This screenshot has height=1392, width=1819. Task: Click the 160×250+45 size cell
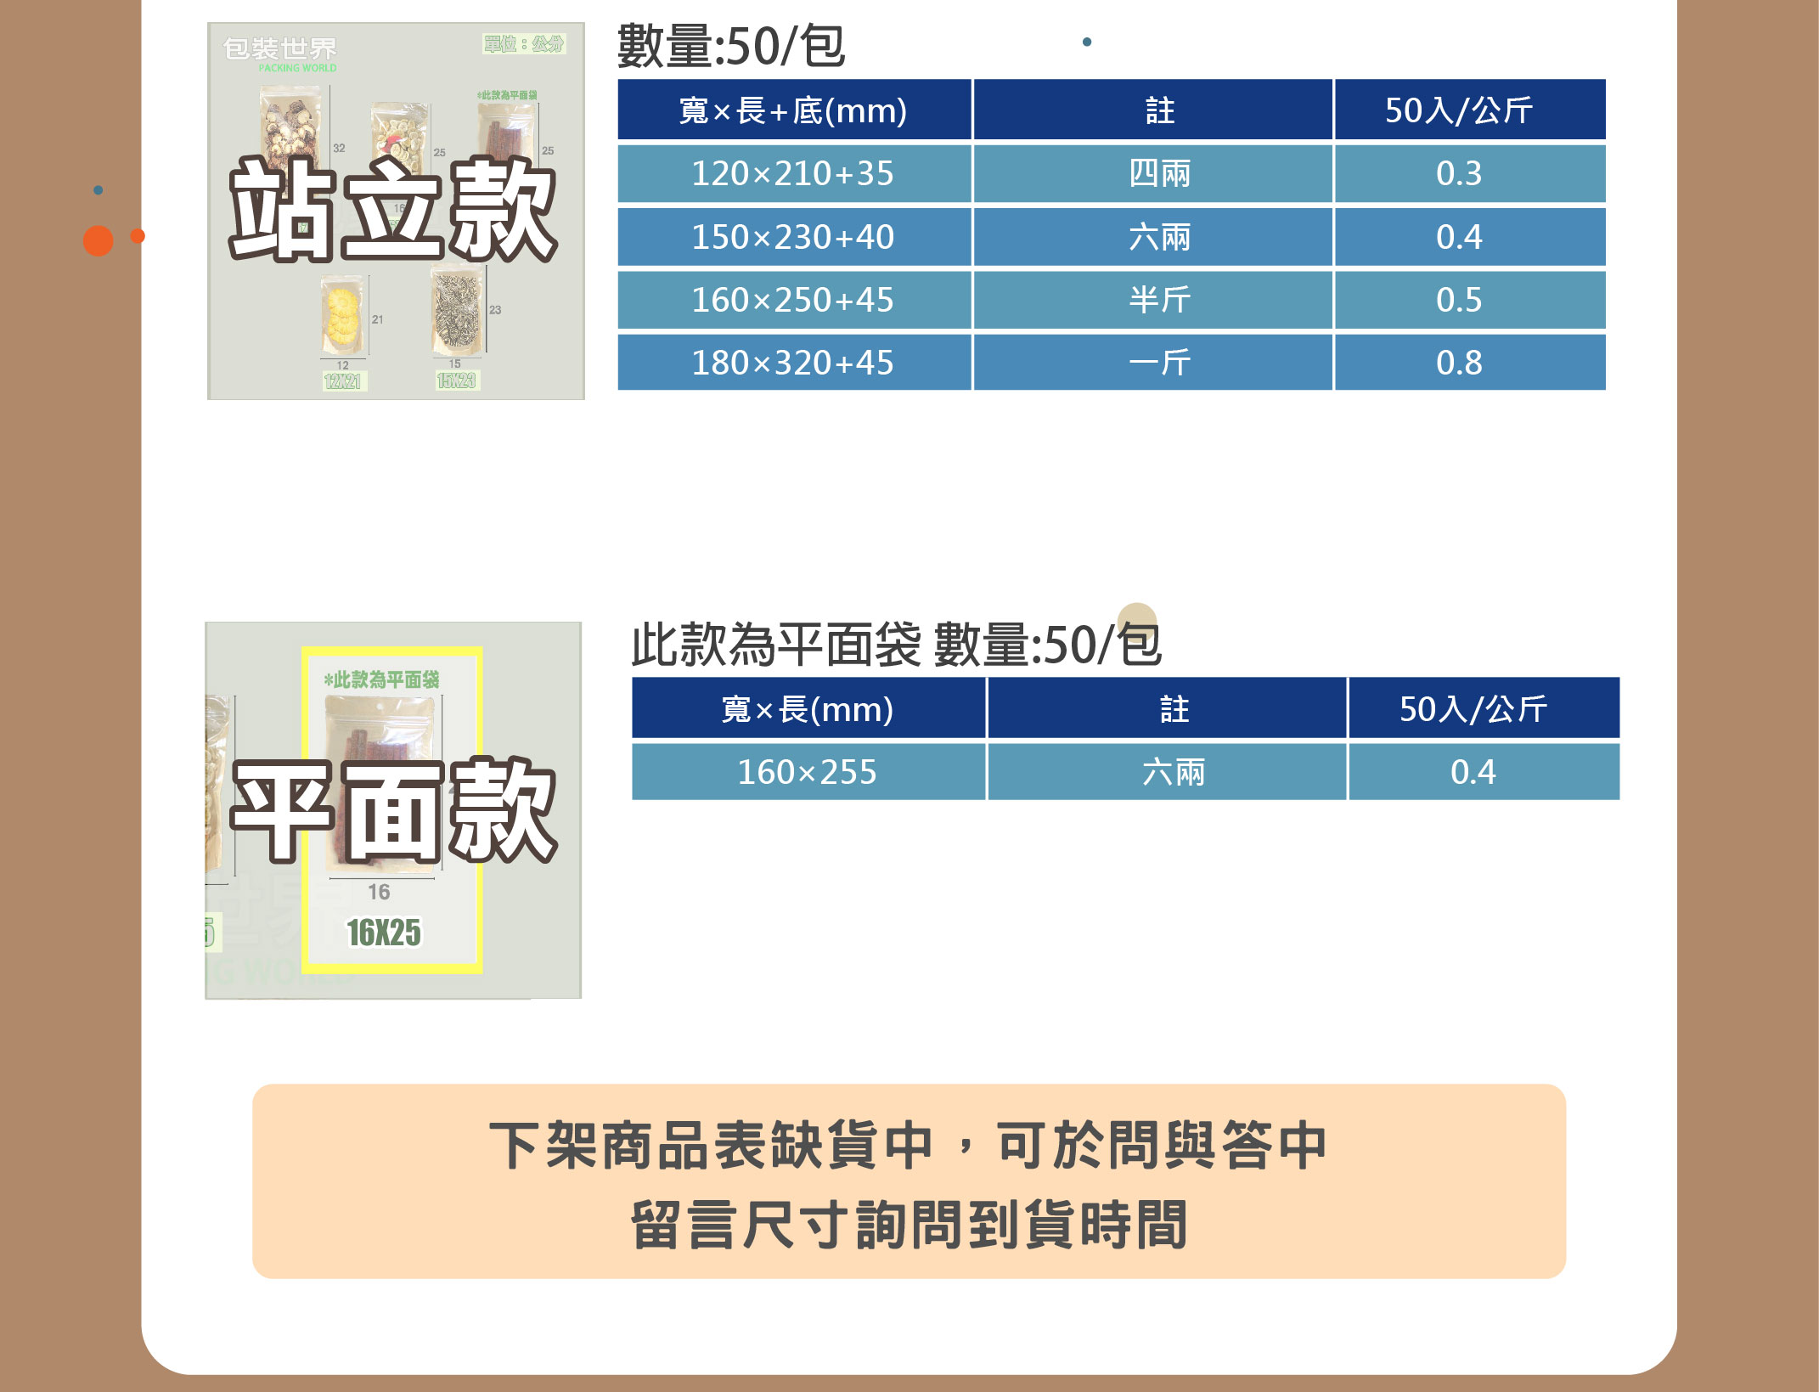pos(793,300)
